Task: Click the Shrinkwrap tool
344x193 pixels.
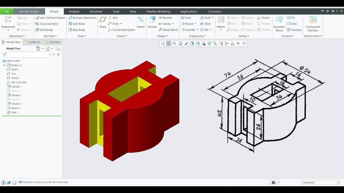Action: point(44,30)
